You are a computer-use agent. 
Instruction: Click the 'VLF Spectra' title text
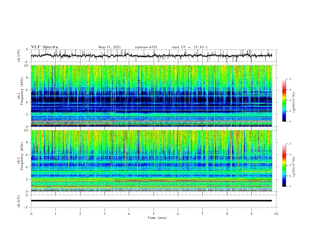tap(44, 47)
